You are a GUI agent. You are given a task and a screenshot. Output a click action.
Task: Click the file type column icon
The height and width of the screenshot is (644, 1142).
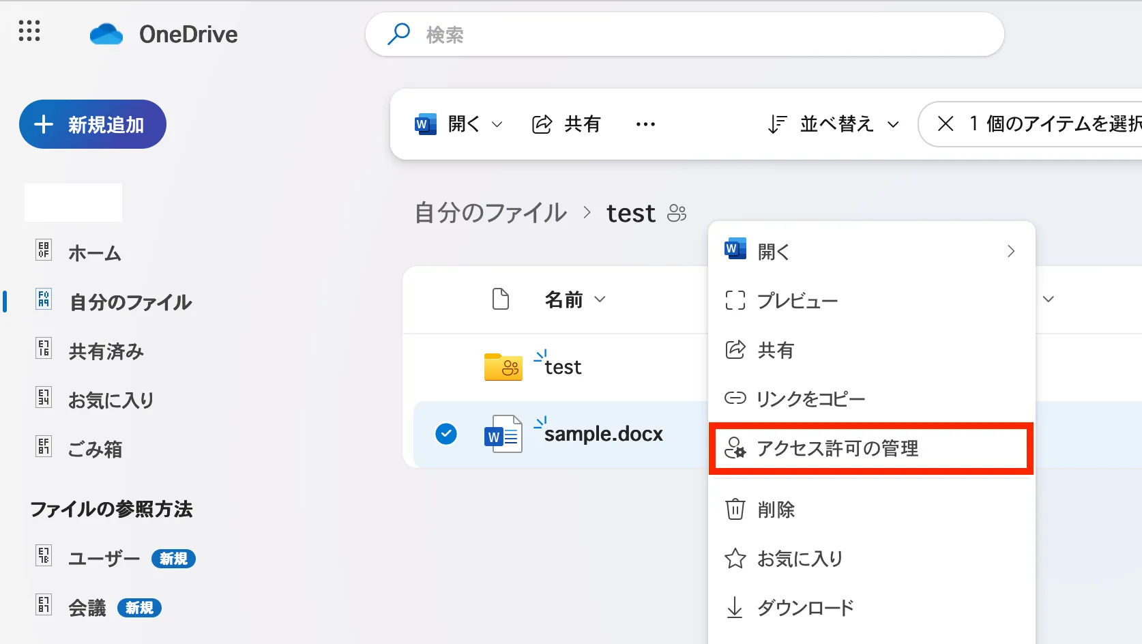[501, 299]
